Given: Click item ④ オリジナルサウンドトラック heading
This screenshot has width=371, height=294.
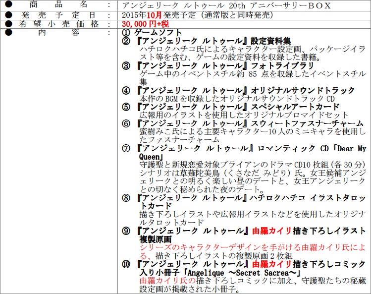Looking at the screenshot, I should (x=238, y=90).
